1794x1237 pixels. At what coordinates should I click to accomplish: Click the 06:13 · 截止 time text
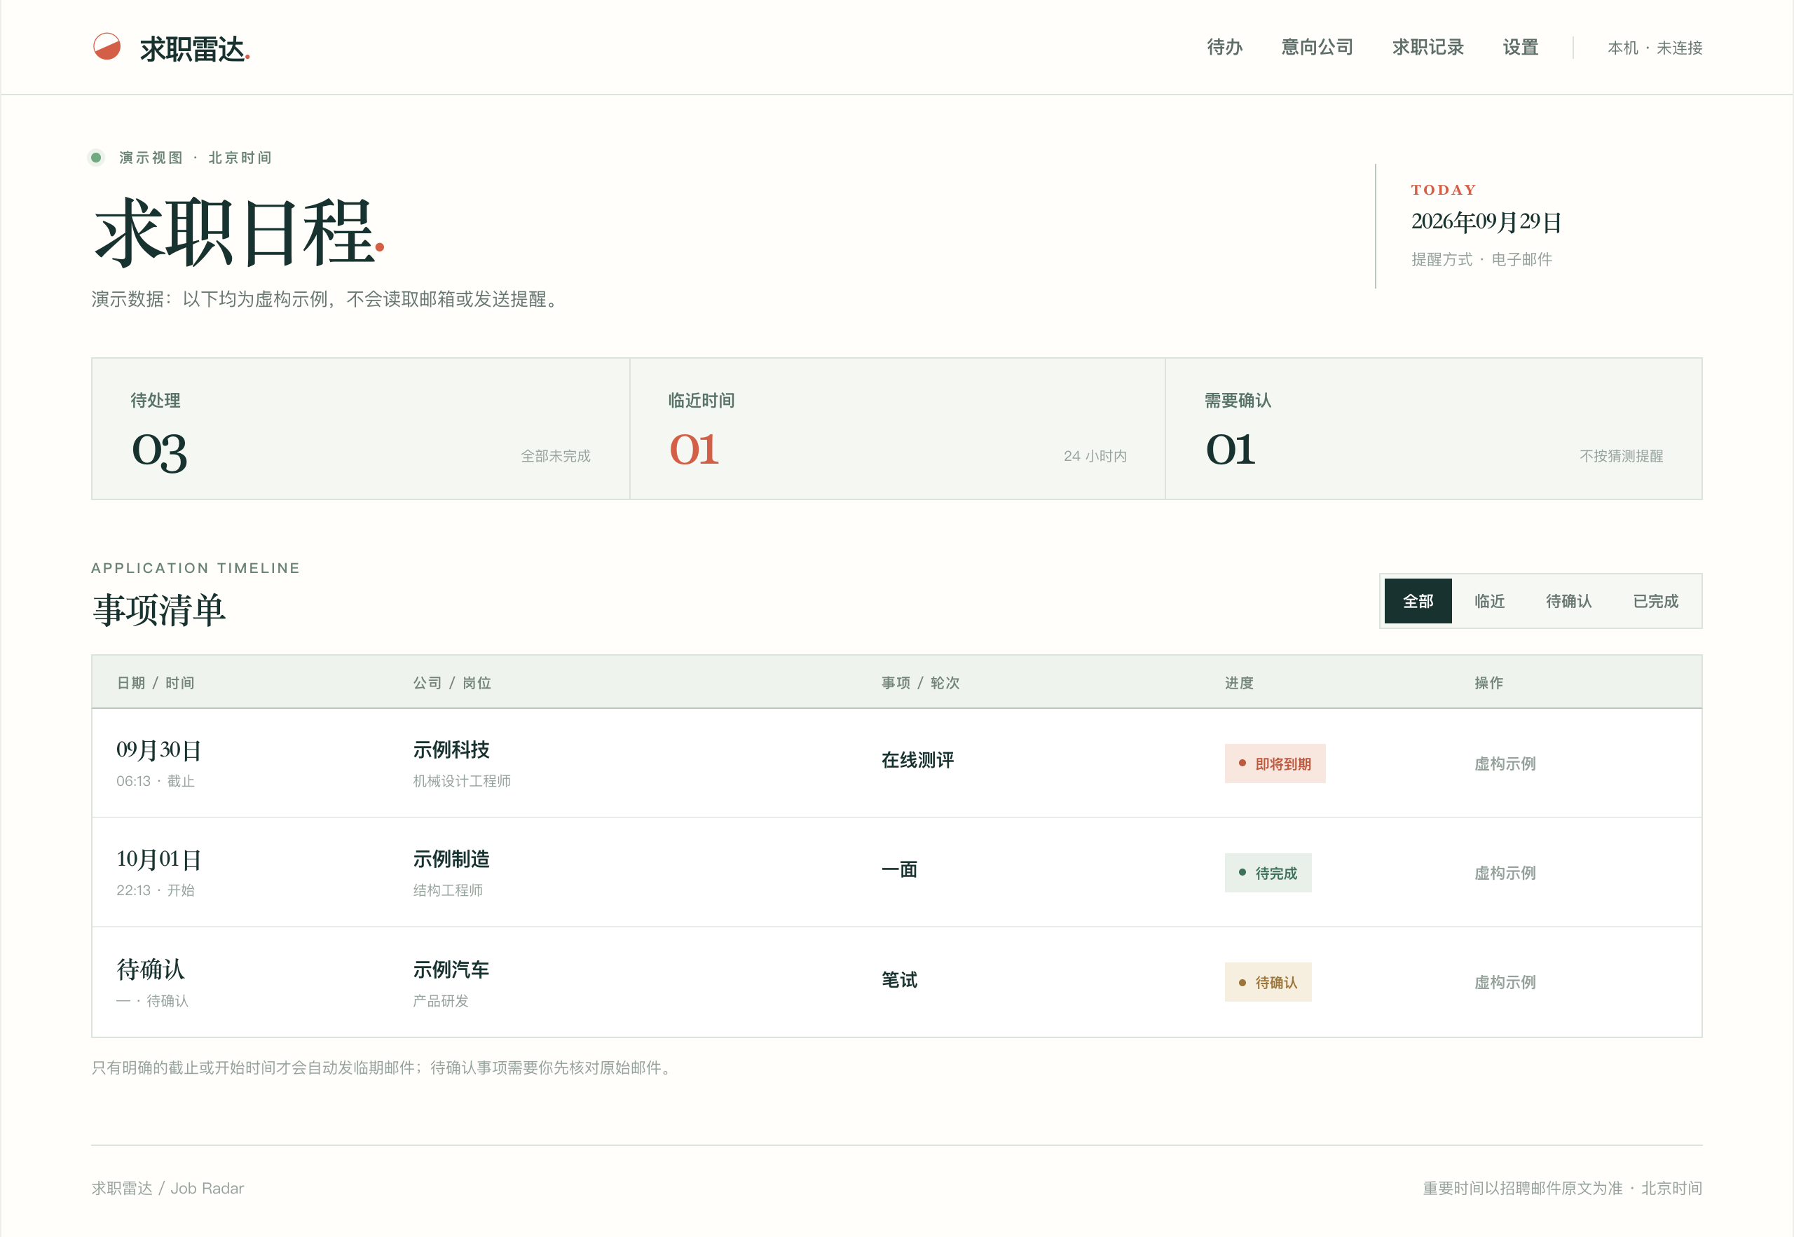(155, 781)
